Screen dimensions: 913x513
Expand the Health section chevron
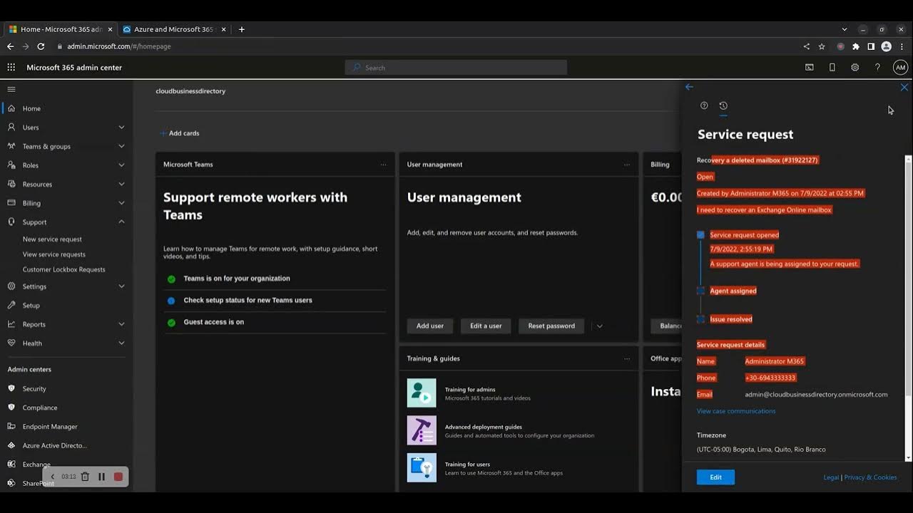click(121, 343)
